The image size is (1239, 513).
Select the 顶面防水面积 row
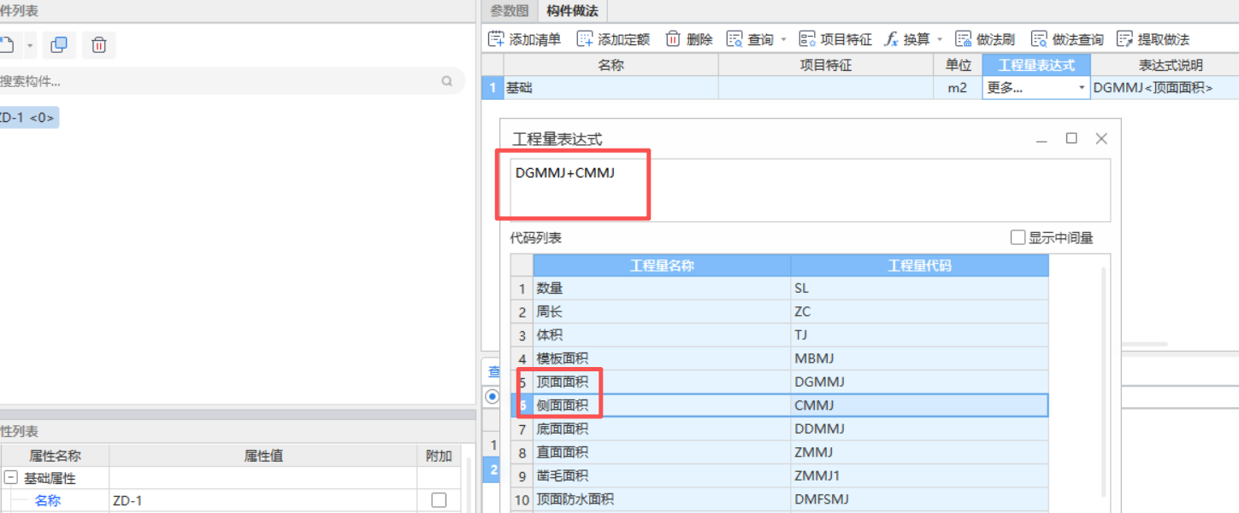pos(780,499)
